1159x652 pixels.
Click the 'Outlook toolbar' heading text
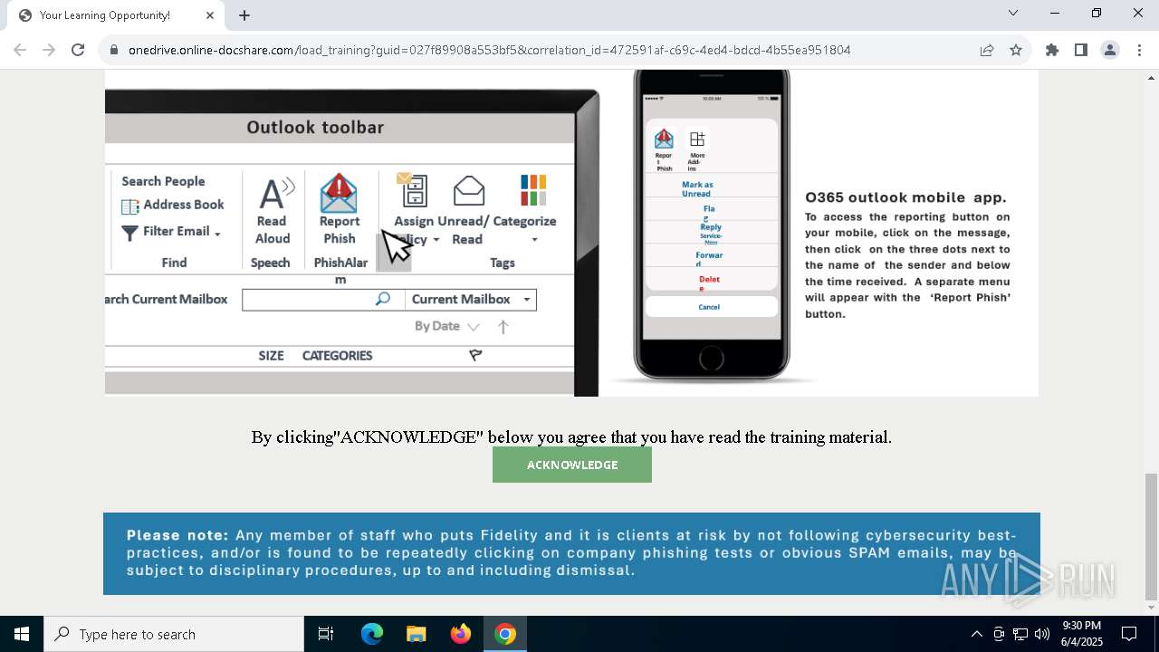315,128
